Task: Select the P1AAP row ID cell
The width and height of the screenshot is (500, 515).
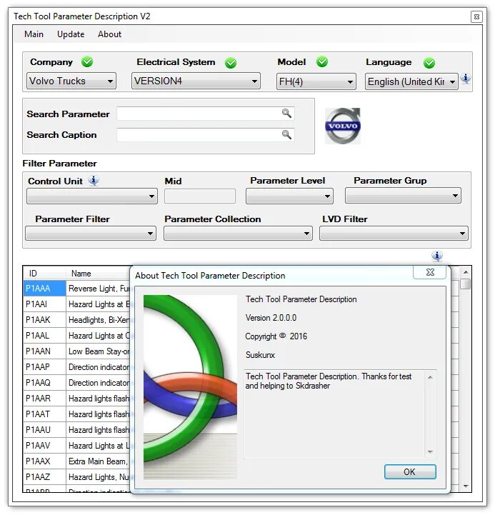Action: (x=45, y=367)
